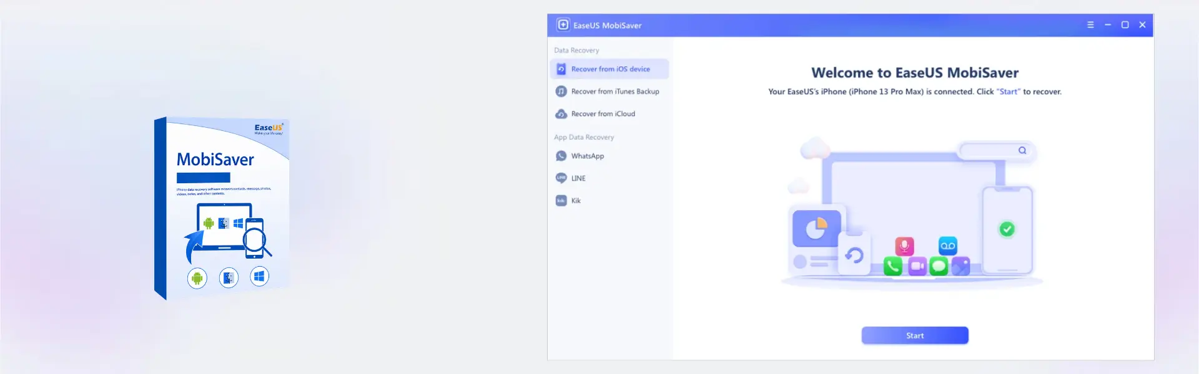Select the Recover from iOS device icon

(561, 69)
